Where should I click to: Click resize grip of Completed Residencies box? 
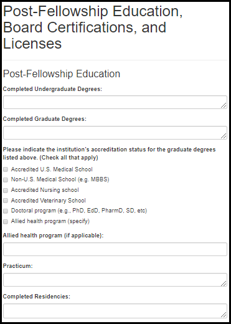(x=224, y=315)
